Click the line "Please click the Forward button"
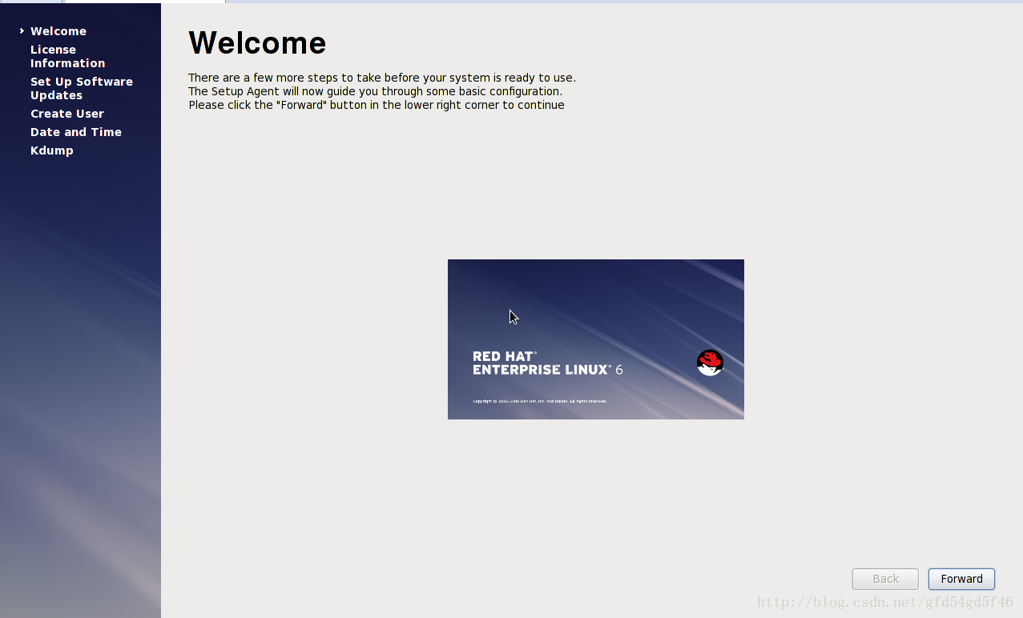1023x618 pixels. pyautogui.click(x=377, y=105)
